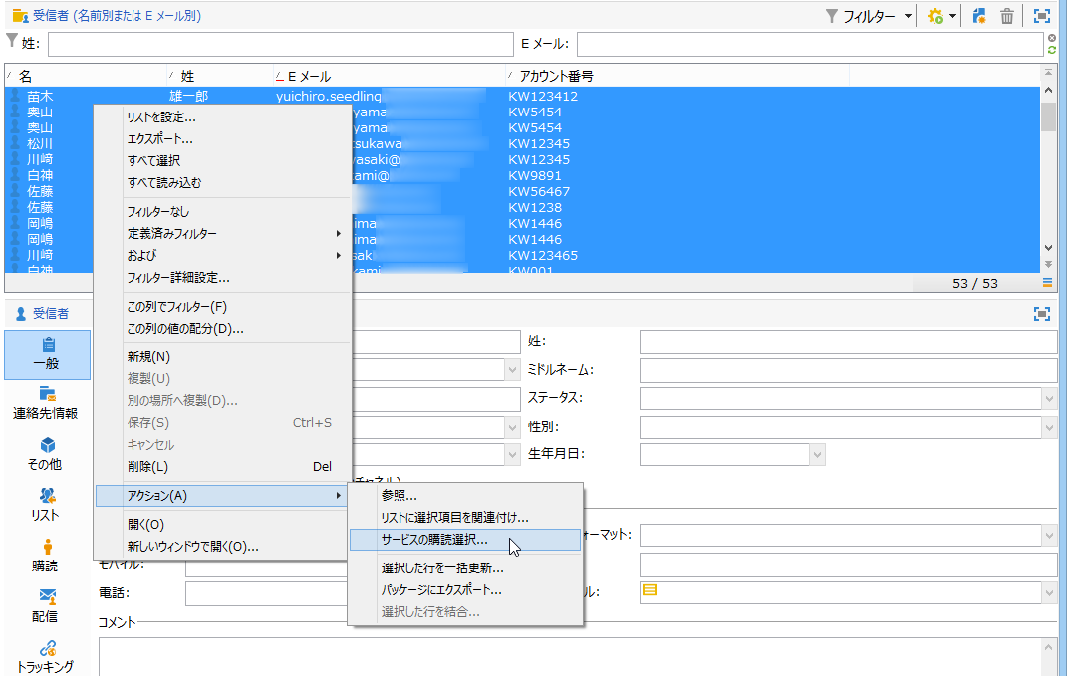The height and width of the screenshot is (676, 1067).
Task: Click the yellow list icon in the bottom-right field
Action: (650, 590)
